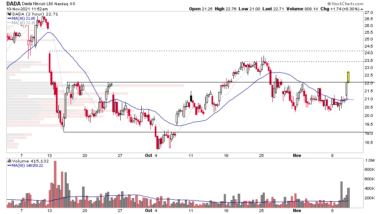Click the candlestick icon beside DADA (2 hour)
This screenshot has width=381, height=214.
10,14
